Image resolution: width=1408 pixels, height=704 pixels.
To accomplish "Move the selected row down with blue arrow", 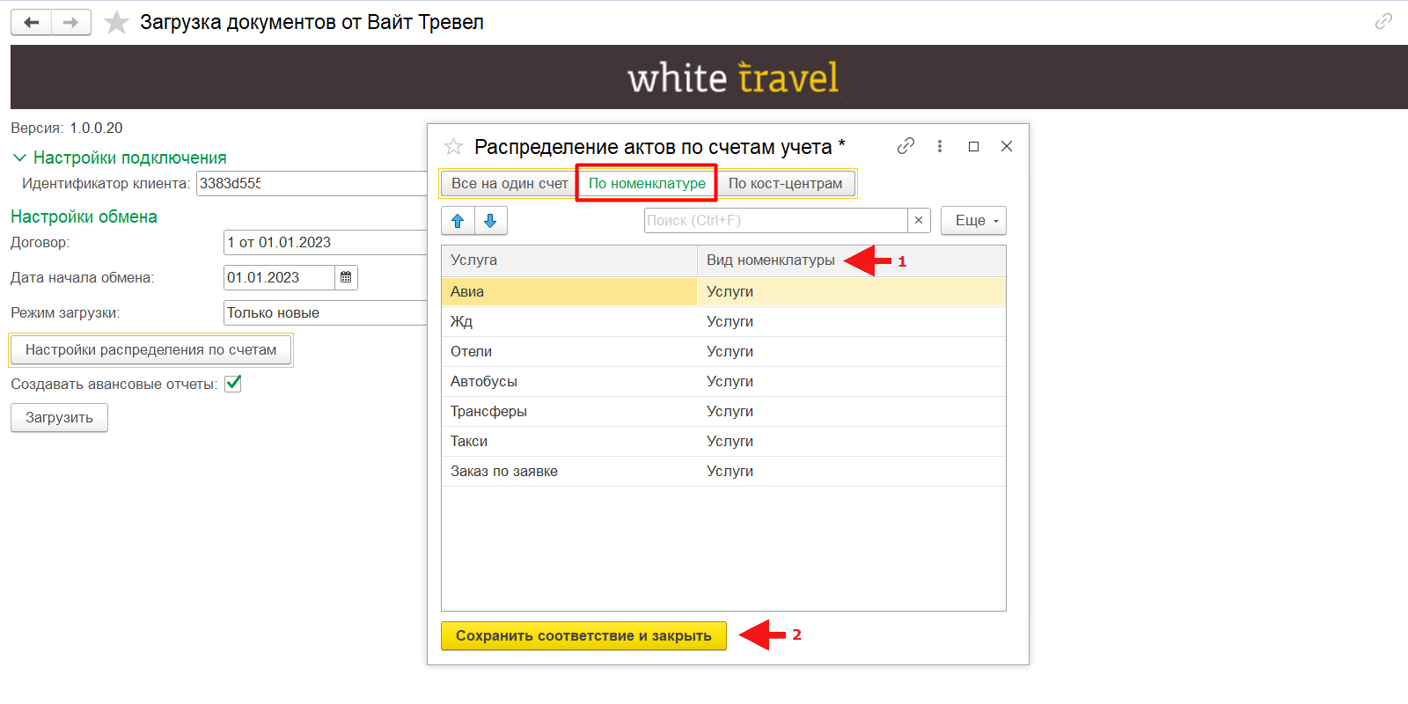I will [x=491, y=221].
